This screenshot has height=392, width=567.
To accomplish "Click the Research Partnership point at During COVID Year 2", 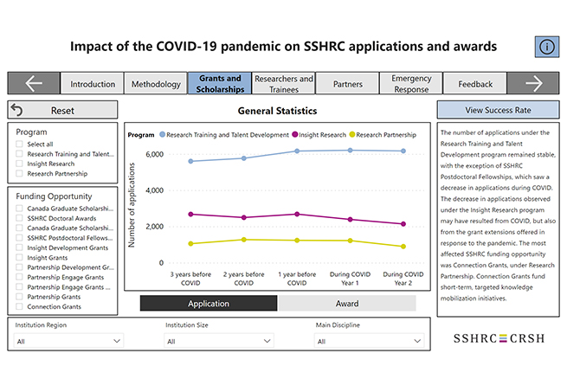I will pos(403,247).
